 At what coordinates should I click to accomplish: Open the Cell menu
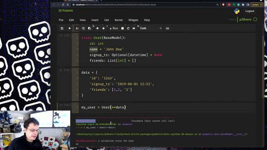107,20
